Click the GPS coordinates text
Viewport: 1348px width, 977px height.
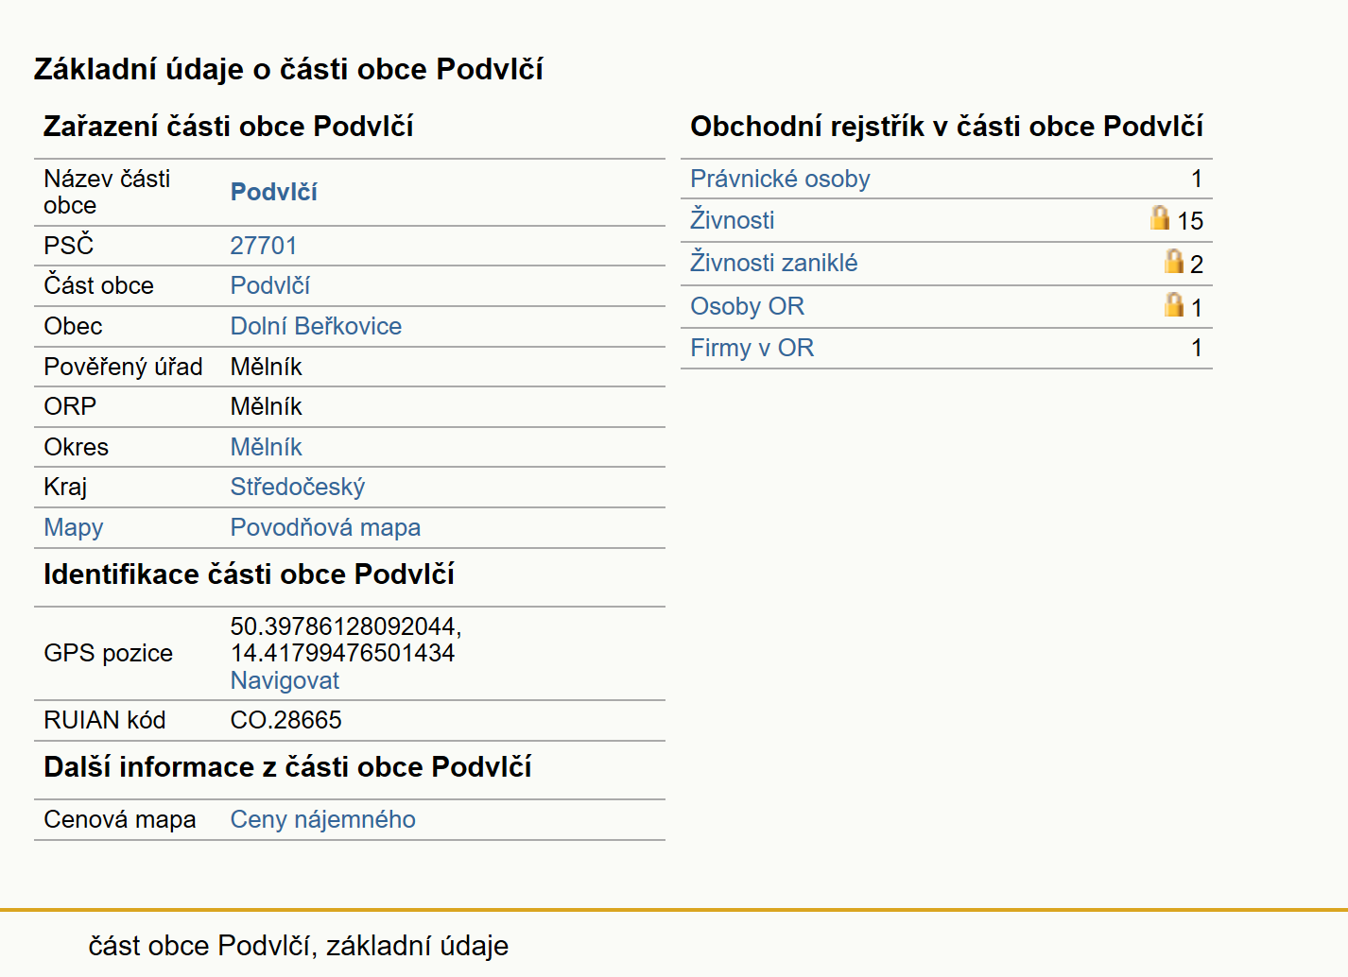[x=345, y=640]
